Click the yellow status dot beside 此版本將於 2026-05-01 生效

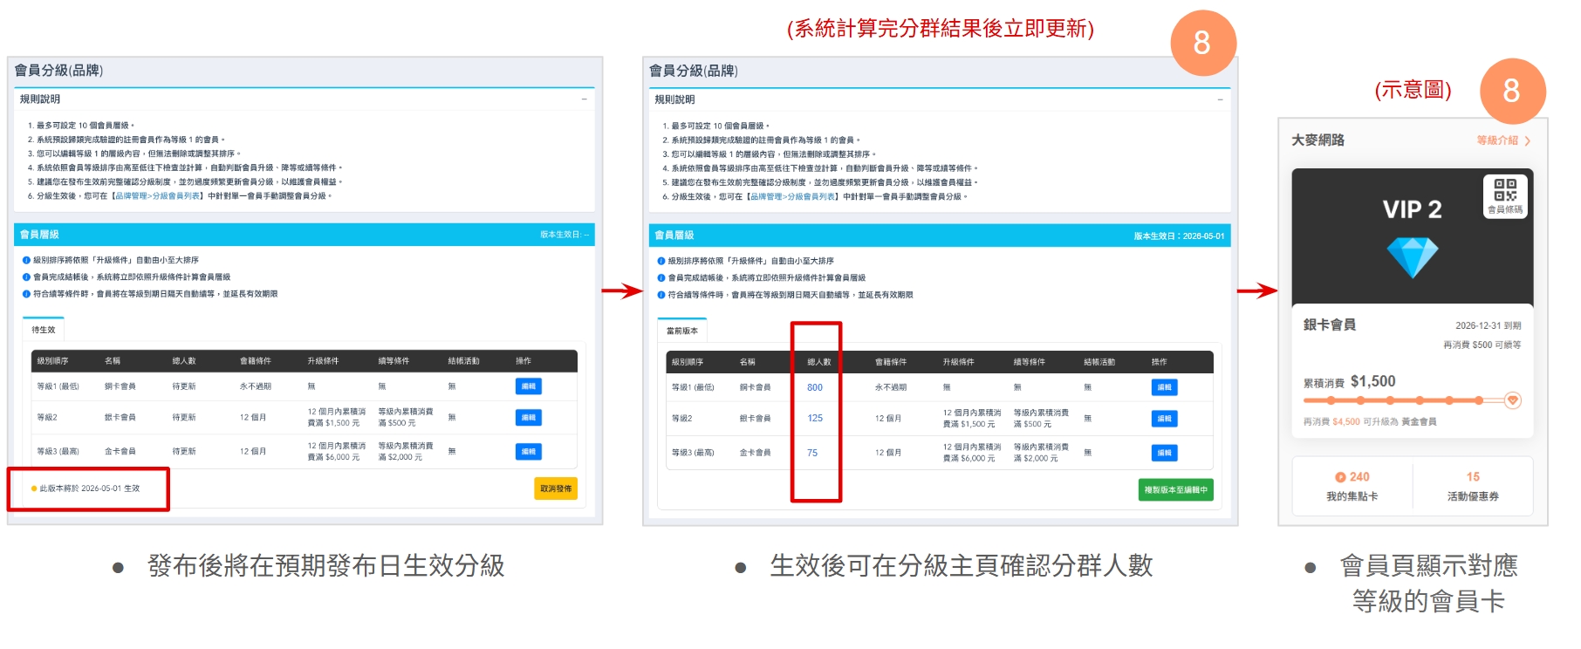(34, 488)
